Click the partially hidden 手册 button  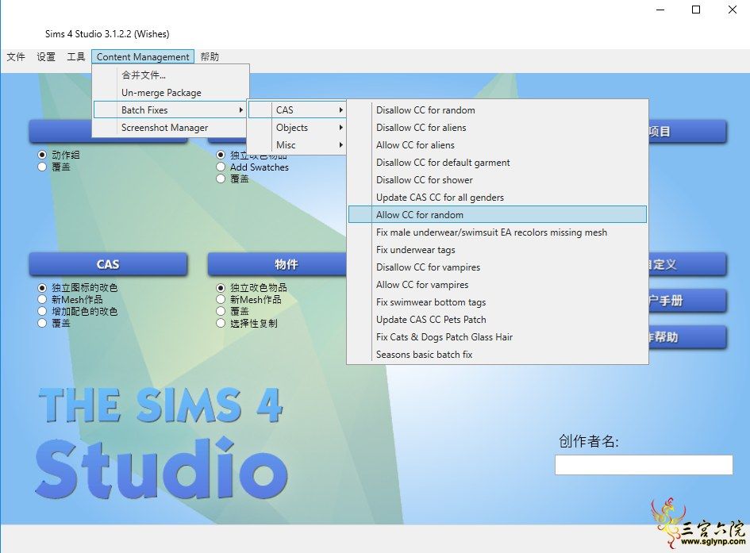(687, 301)
